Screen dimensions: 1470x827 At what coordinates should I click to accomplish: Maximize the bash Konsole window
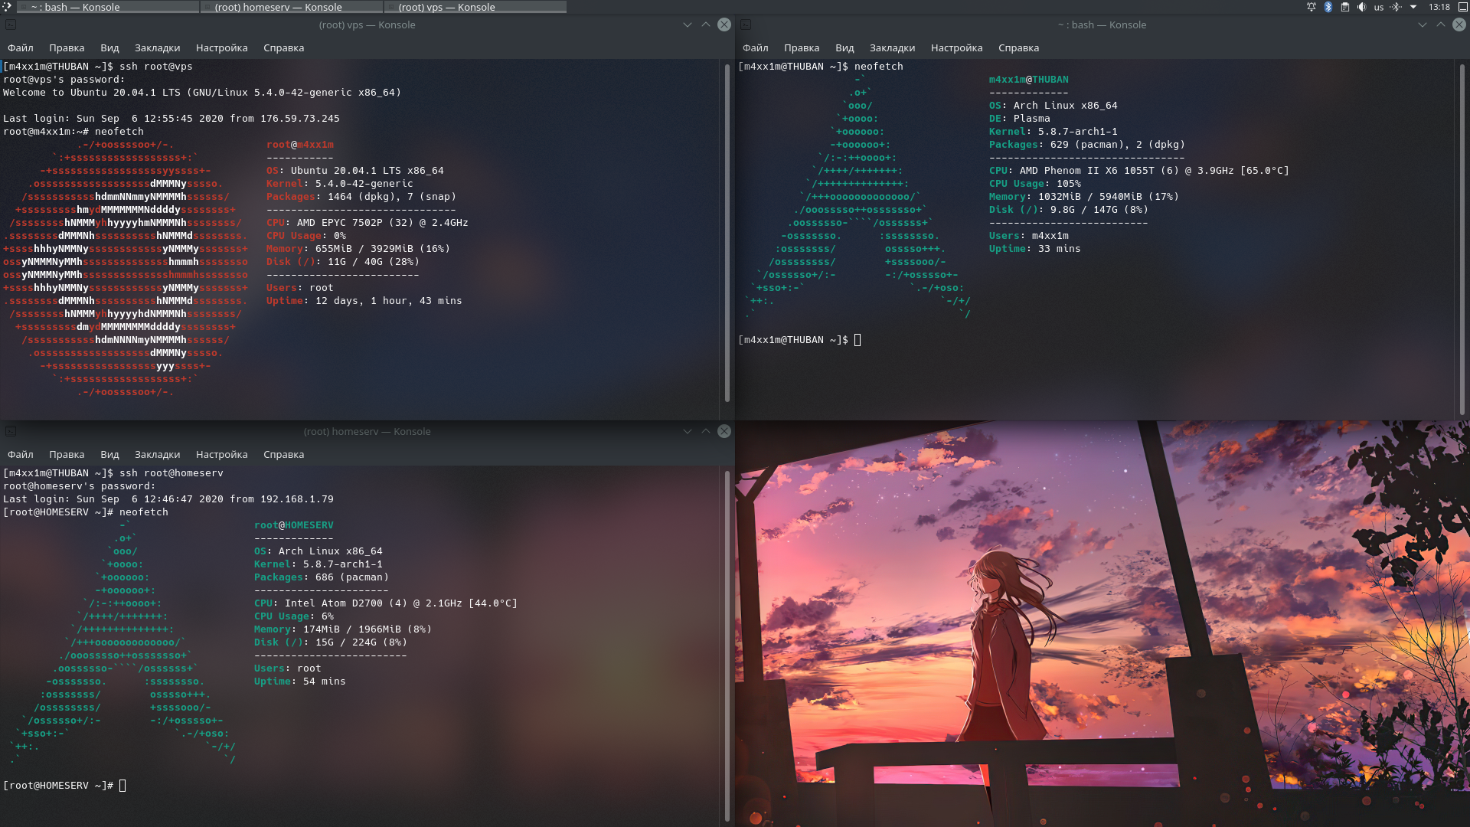click(x=1441, y=25)
